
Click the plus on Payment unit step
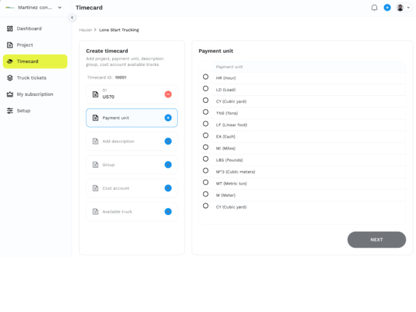[168, 118]
